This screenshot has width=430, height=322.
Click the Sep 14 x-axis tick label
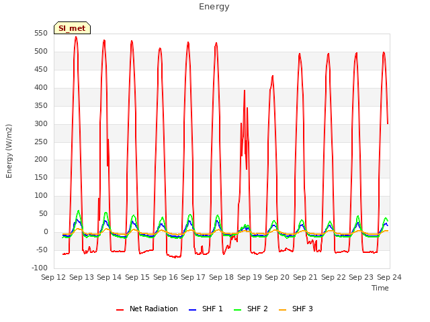(109, 277)
